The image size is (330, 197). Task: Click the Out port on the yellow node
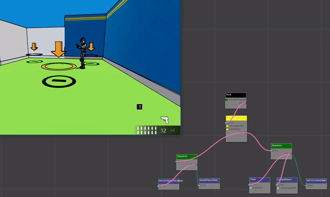[245, 132]
